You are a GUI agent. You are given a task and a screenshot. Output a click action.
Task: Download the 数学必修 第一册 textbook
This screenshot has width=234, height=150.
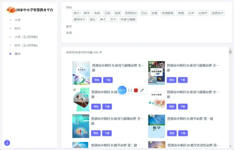pyautogui.click(x=183, y=133)
